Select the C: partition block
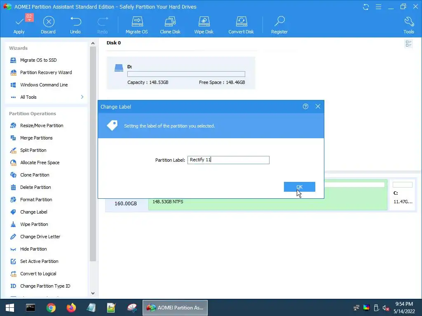 click(x=402, y=194)
